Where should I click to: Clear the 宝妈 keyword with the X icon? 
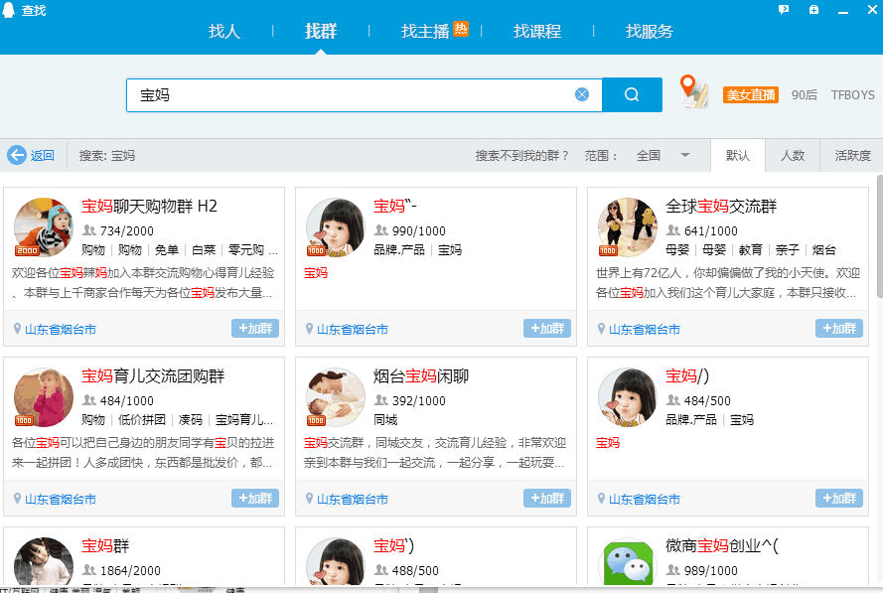(582, 93)
